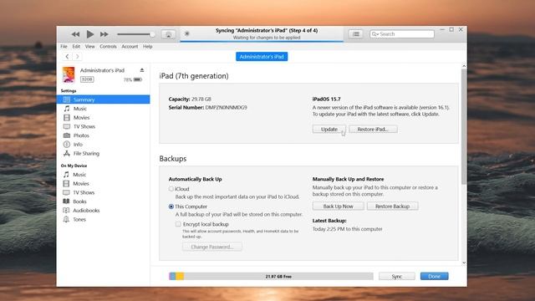
Task: Select the Administrator's iPad device tab
Action: [262, 57]
